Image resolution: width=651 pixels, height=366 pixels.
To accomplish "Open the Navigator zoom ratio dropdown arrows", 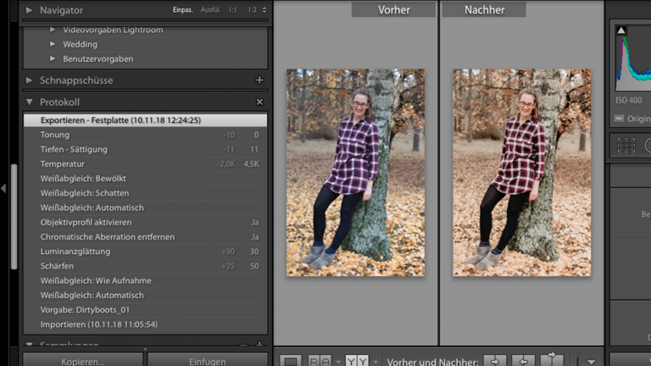I will 264,9.
